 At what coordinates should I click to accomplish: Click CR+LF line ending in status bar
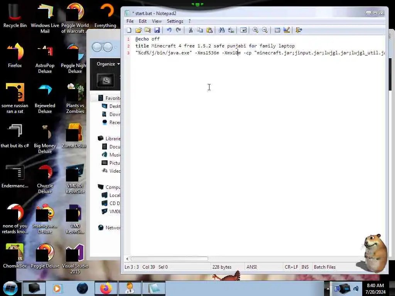(291, 267)
